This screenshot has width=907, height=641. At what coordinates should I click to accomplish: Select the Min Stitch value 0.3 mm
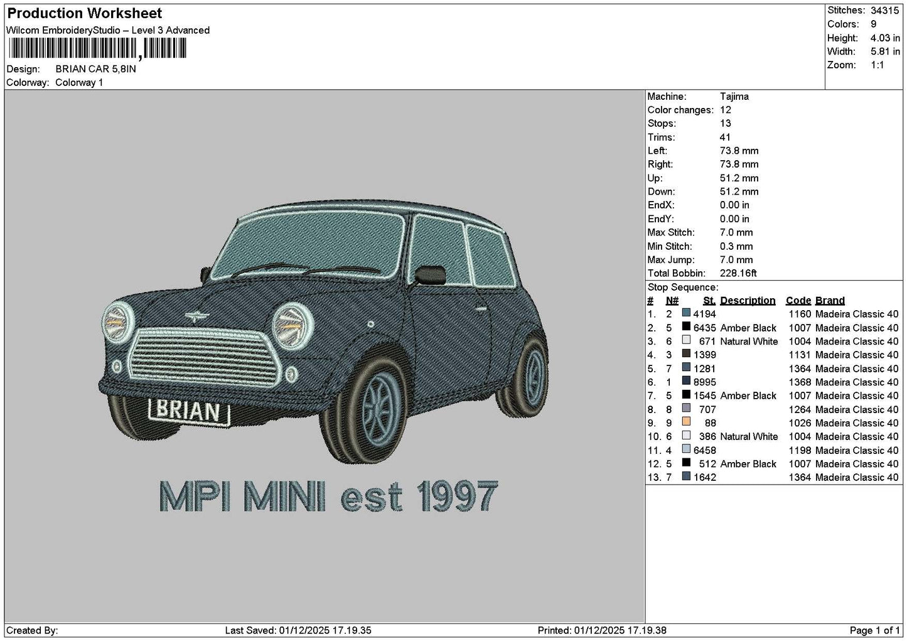(x=738, y=246)
